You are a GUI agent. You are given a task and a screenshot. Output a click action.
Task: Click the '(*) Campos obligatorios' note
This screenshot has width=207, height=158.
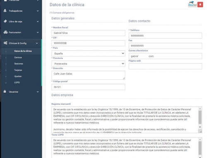click(62, 13)
